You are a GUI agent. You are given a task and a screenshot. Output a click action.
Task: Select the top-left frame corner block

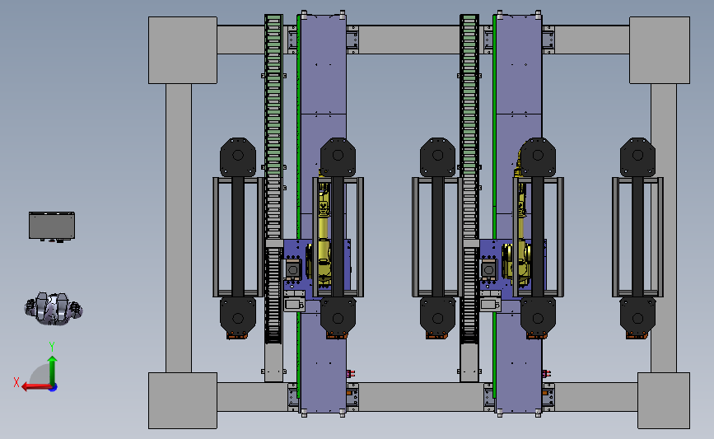pos(183,50)
